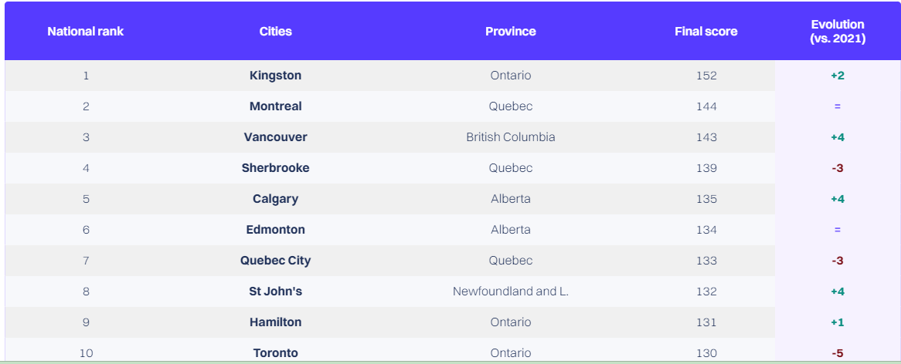Click the -5 evolution value for Toronto
The image size is (901, 364).
(838, 353)
